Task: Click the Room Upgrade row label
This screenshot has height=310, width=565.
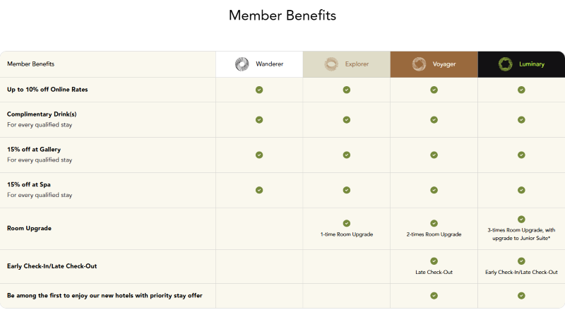Action: click(x=29, y=228)
